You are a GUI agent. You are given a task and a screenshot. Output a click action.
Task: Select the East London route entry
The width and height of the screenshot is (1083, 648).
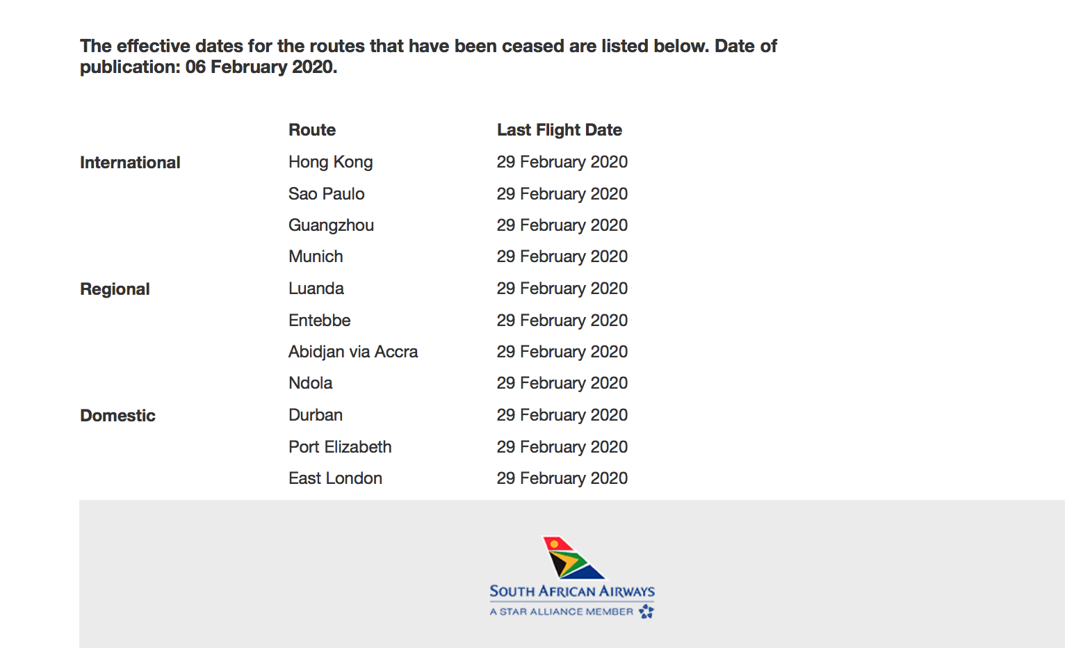tap(336, 478)
